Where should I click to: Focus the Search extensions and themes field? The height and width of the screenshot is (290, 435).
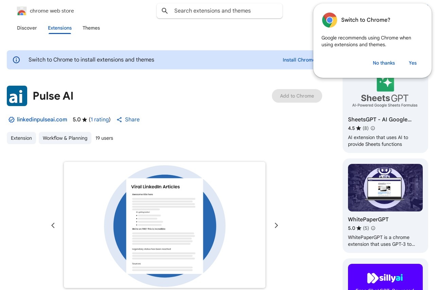[220, 11]
